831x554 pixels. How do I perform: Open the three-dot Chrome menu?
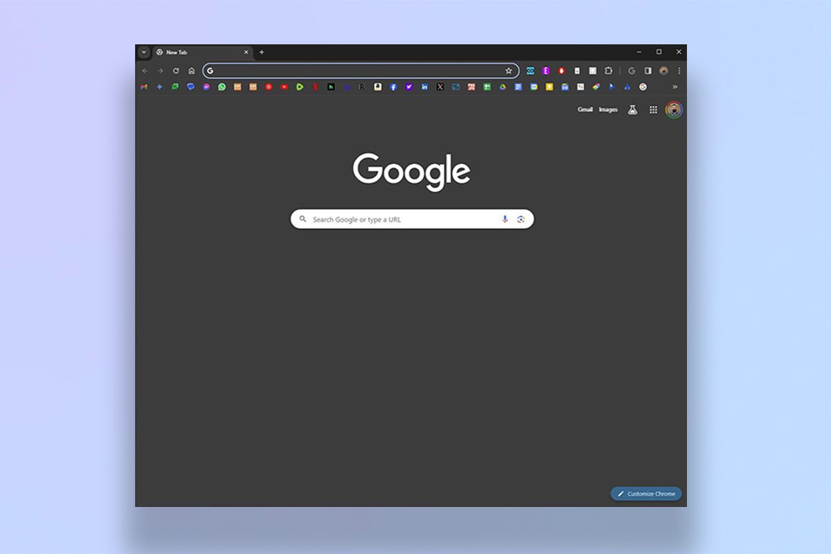679,70
